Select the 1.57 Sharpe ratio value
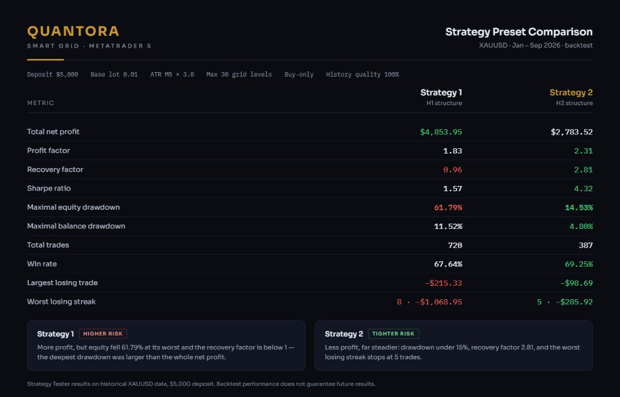620x397 pixels. click(x=452, y=189)
